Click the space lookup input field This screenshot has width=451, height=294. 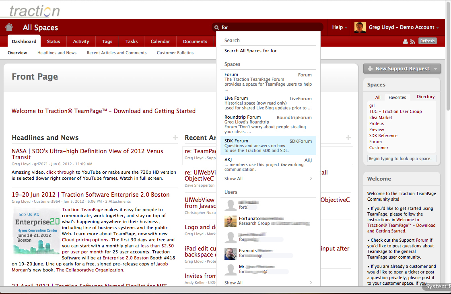(x=402, y=158)
